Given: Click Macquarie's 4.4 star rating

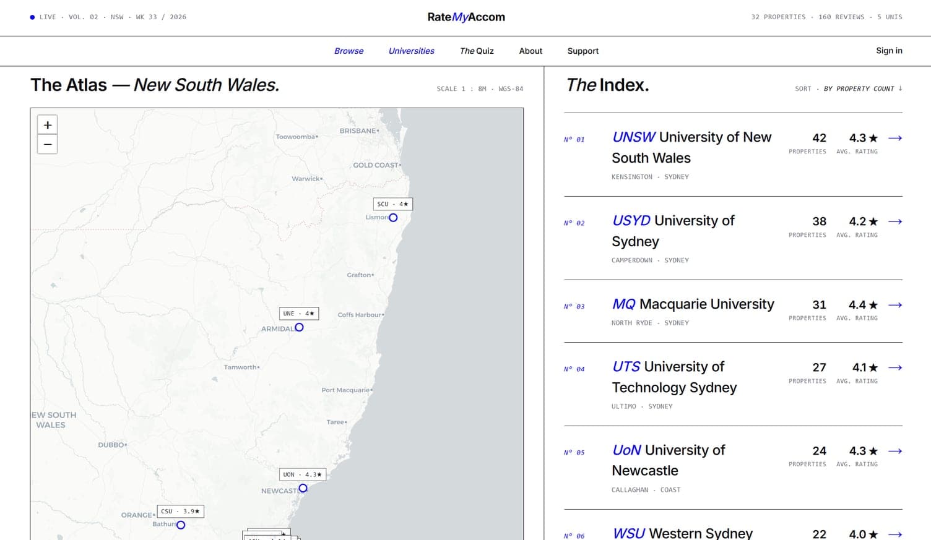Looking at the screenshot, I should [x=863, y=305].
